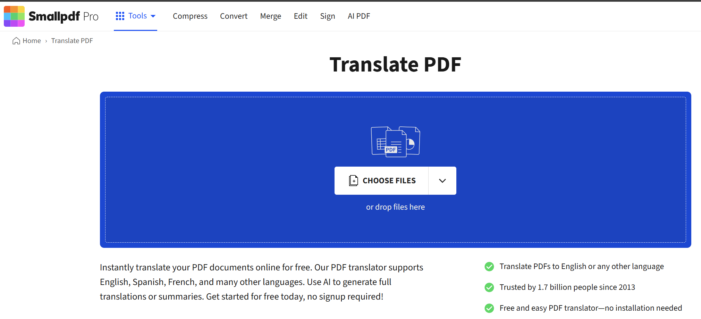Open the Merge menu item
701x319 pixels.
(271, 16)
